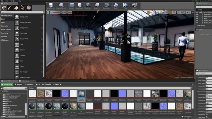
Task: Select the Place mode icon
Action: pyautogui.click(x=4, y=8)
